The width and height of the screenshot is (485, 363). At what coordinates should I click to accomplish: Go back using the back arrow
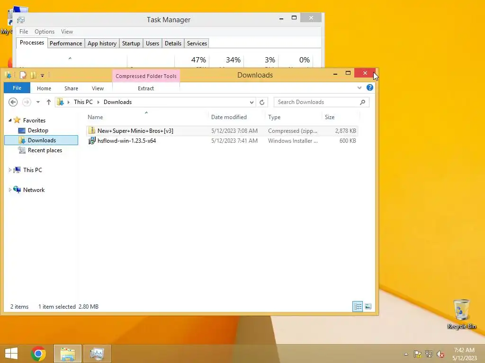pos(13,102)
